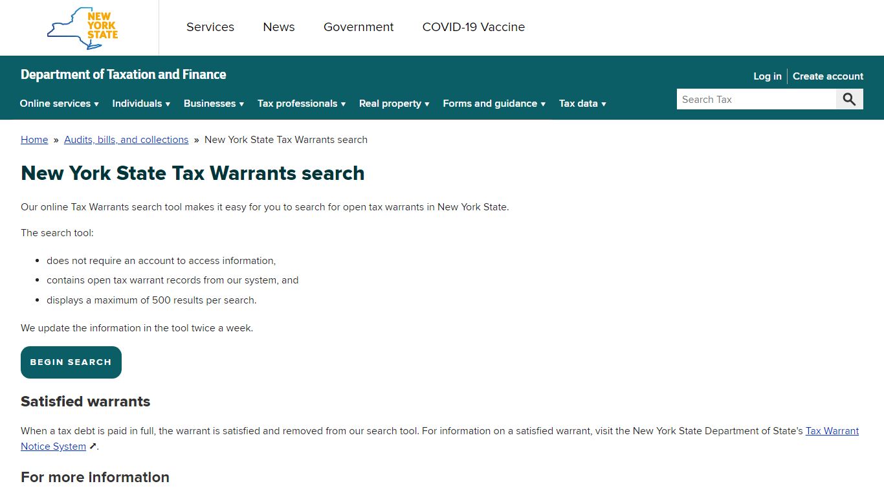Expand the Individuals dropdown menu
The height and width of the screenshot is (497, 884).
[141, 104]
